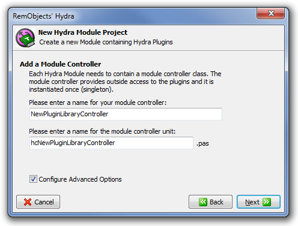Viewport: 298px width, 226px height.
Task: Click 'Please enter a name for your module controller' label
Action: (x=98, y=103)
